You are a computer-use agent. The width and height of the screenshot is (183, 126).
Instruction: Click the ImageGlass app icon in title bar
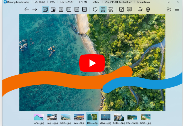coord(5,2)
